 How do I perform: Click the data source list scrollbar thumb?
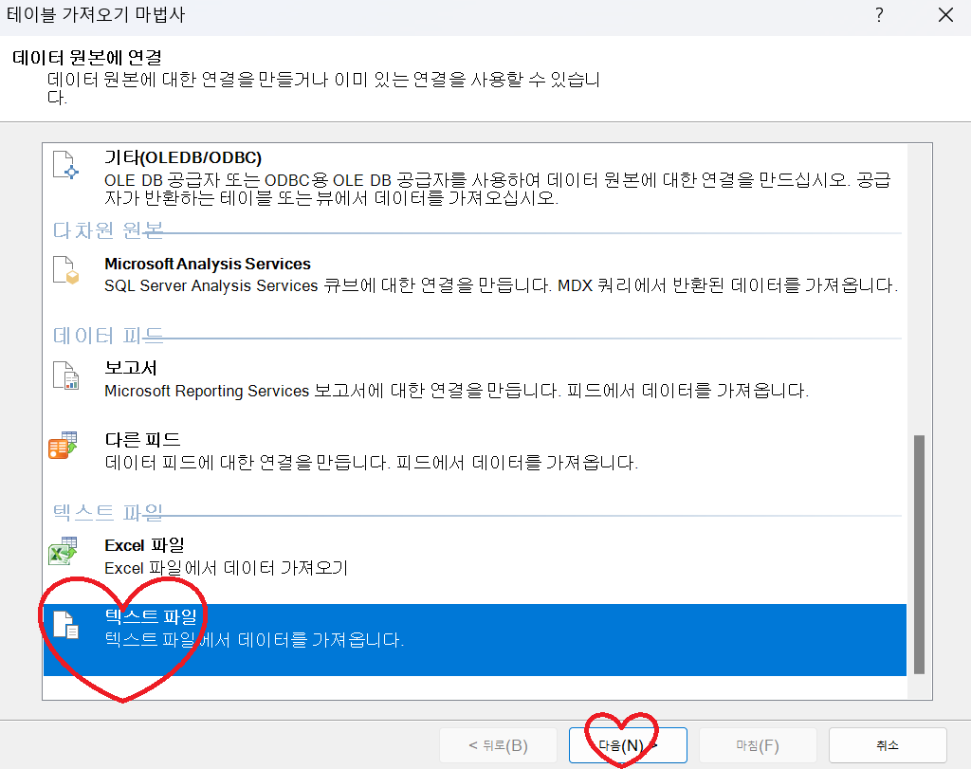pyautogui.click(x=919, y=554)
